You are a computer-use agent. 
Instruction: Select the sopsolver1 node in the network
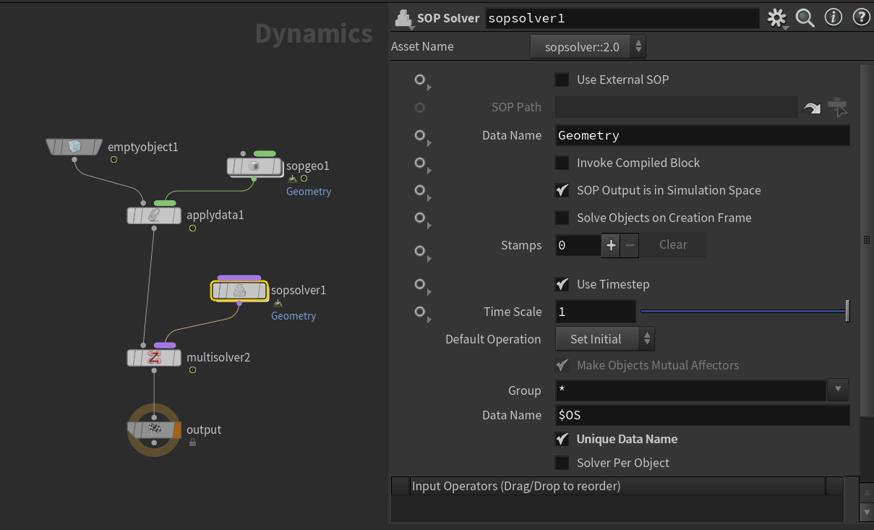click(239, 289)
